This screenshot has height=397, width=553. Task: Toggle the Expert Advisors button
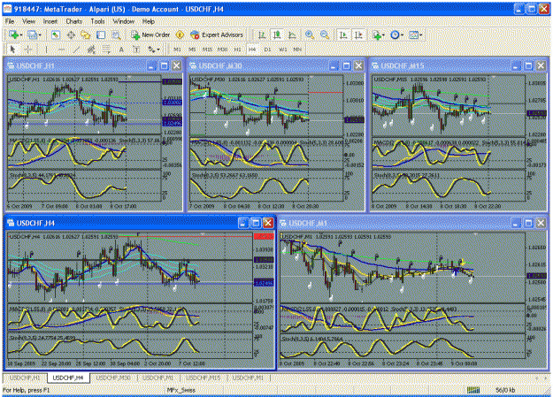[217, 34]
